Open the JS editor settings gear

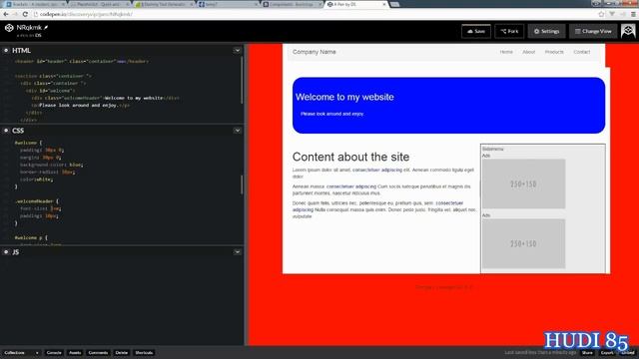(6, 252)
